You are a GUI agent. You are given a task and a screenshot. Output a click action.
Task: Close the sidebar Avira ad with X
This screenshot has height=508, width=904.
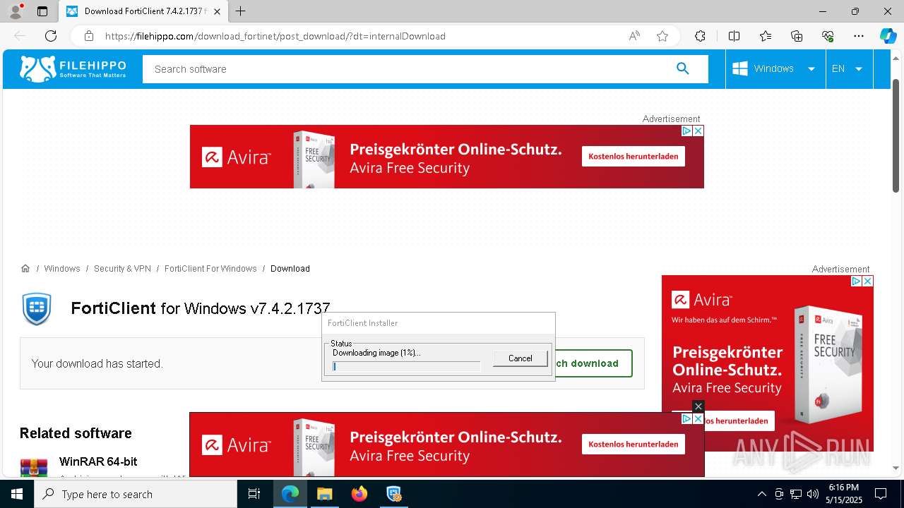(868, 281)
